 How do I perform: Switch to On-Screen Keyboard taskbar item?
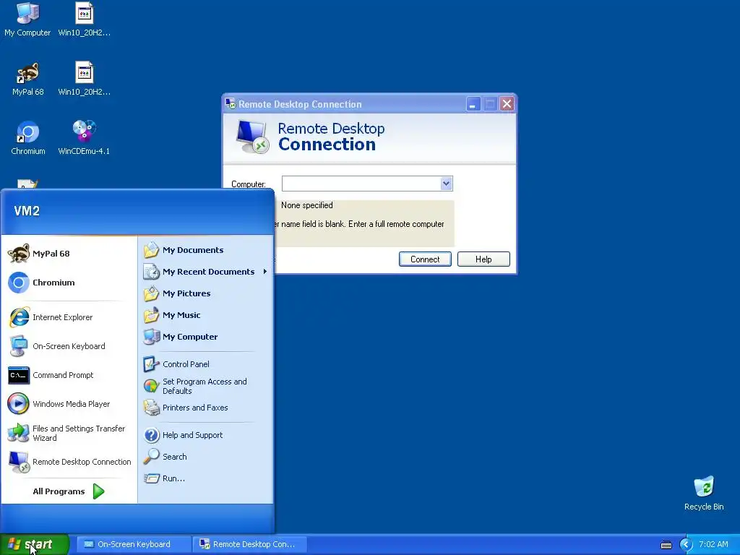point(133,544)
